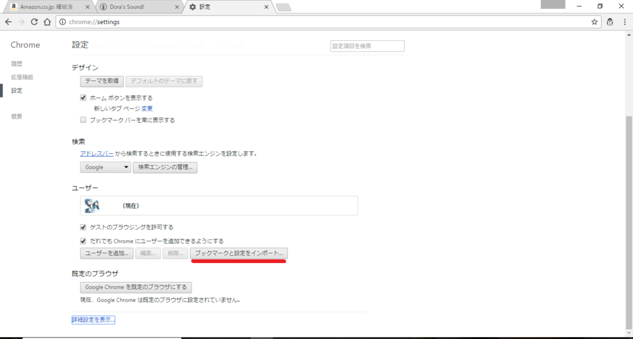Open 拡張機能 in the sidebar

22,77
